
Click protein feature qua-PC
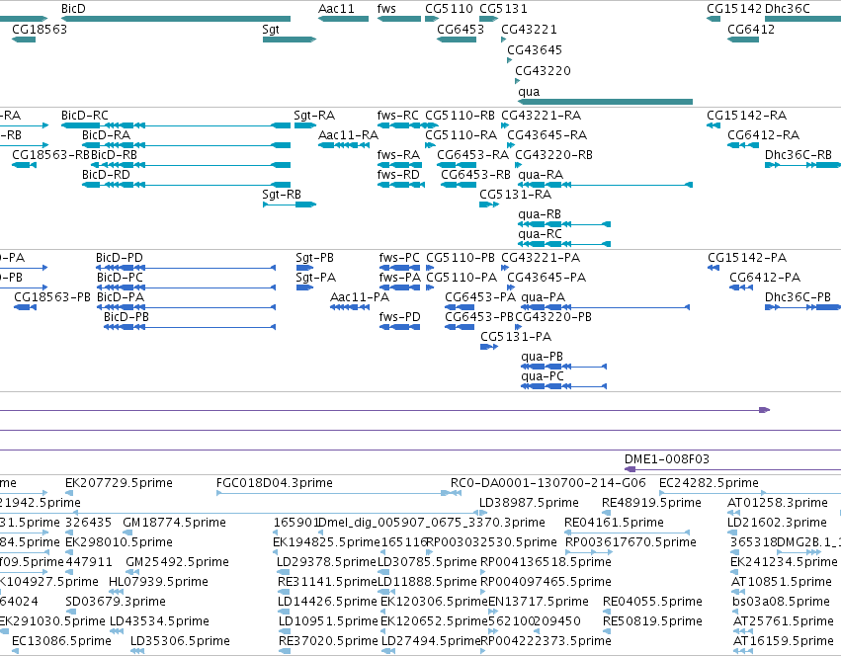[563, 386]
